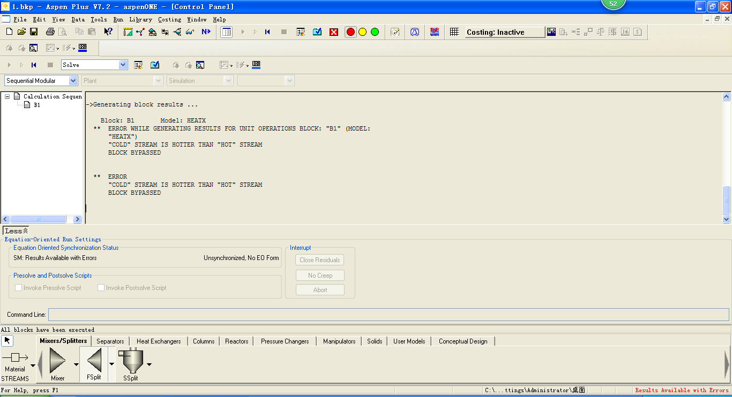Viewport: 732px width, 397px height.
Task: Open the File menu
Action: pyautogui.click(x=20, y=19)
